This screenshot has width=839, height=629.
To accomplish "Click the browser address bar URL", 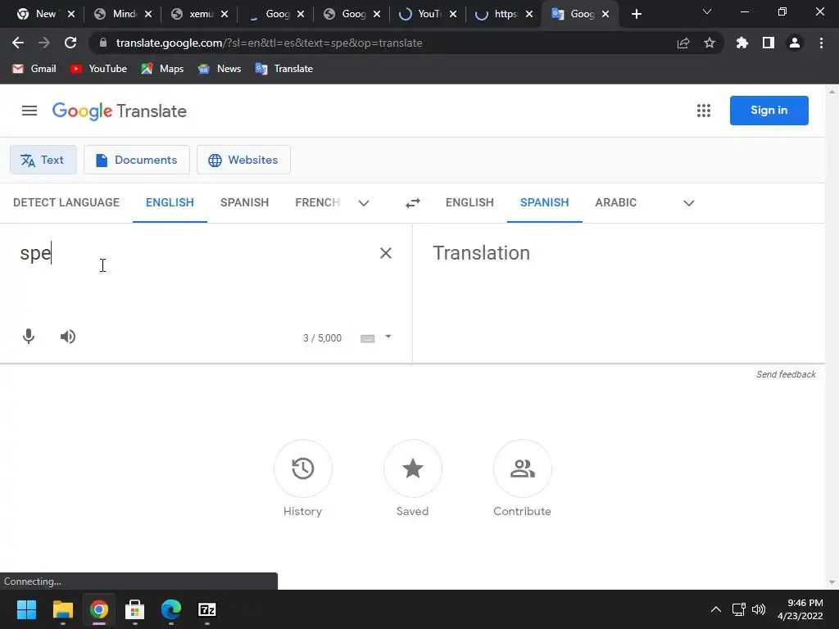I will coord(269,43).
